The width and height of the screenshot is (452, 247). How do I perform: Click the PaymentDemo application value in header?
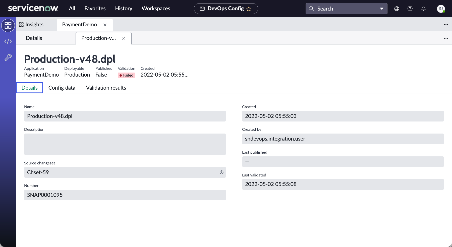point(41,75)
